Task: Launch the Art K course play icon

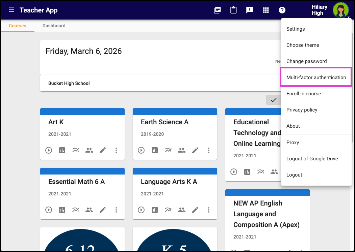Action: point(49,150)
